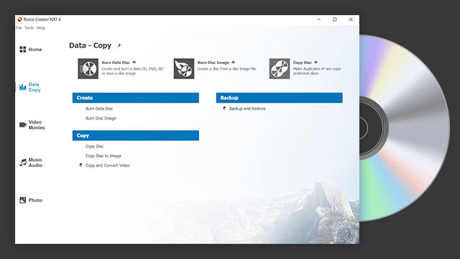
Task: Collapse the Backup section header
Action: pos(280,98)
